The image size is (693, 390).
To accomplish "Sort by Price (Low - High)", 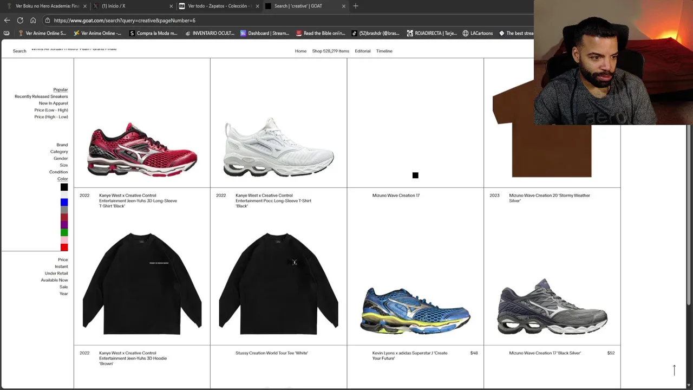I will pos(51,110).
